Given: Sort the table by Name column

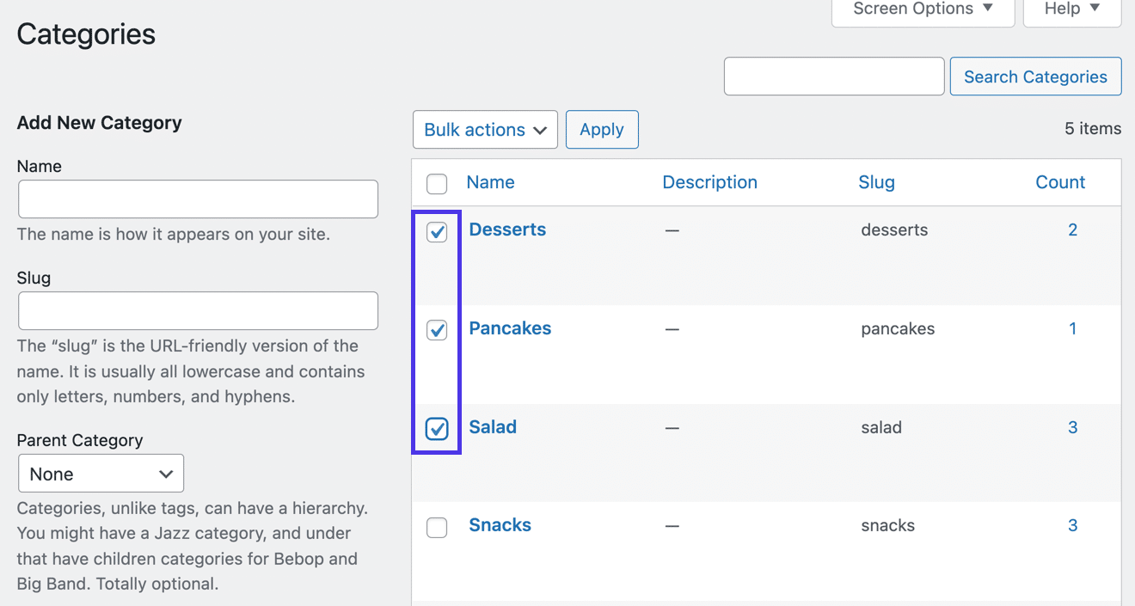Looking at the screenshot, I should coord(490,181).
